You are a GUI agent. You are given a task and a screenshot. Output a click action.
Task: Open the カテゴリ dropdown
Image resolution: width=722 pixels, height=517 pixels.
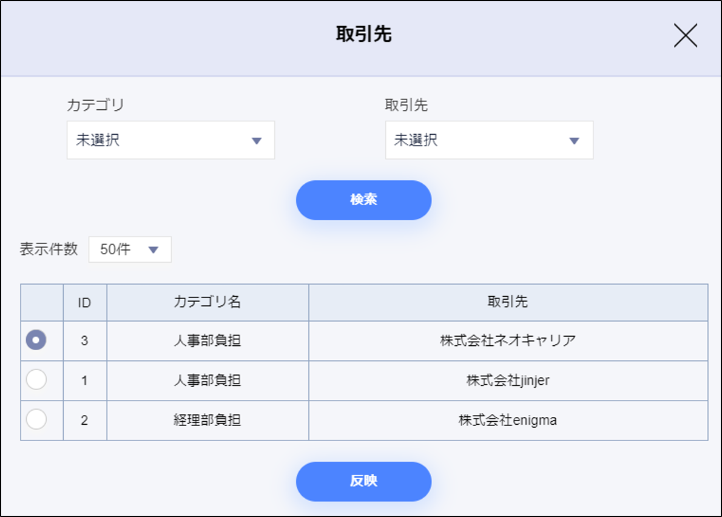[x=170, y=140]
